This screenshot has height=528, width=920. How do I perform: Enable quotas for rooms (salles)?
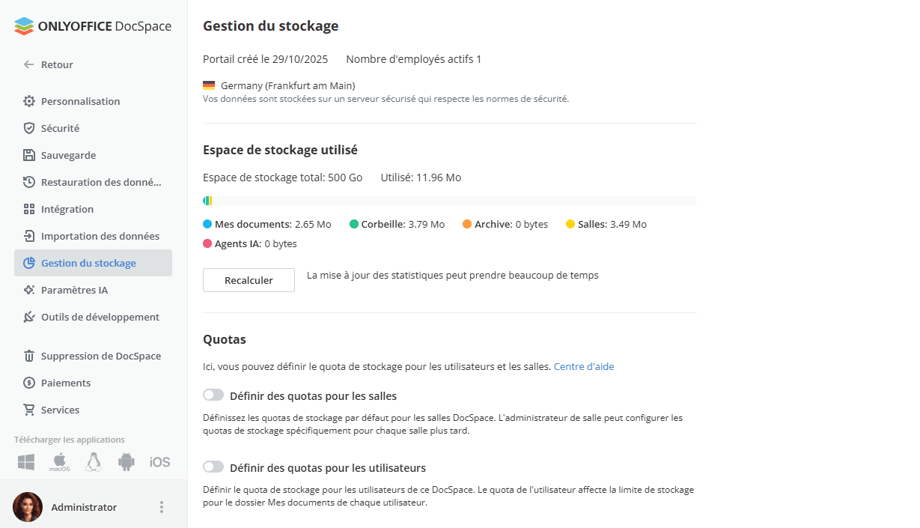pos(213,395)
